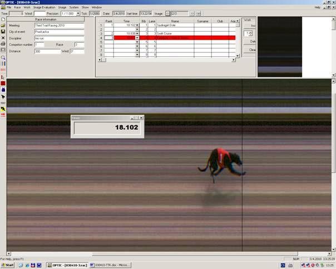This screenshot has width=336, height=269.
Task: Open the System menu
Action: click(74, 7)
